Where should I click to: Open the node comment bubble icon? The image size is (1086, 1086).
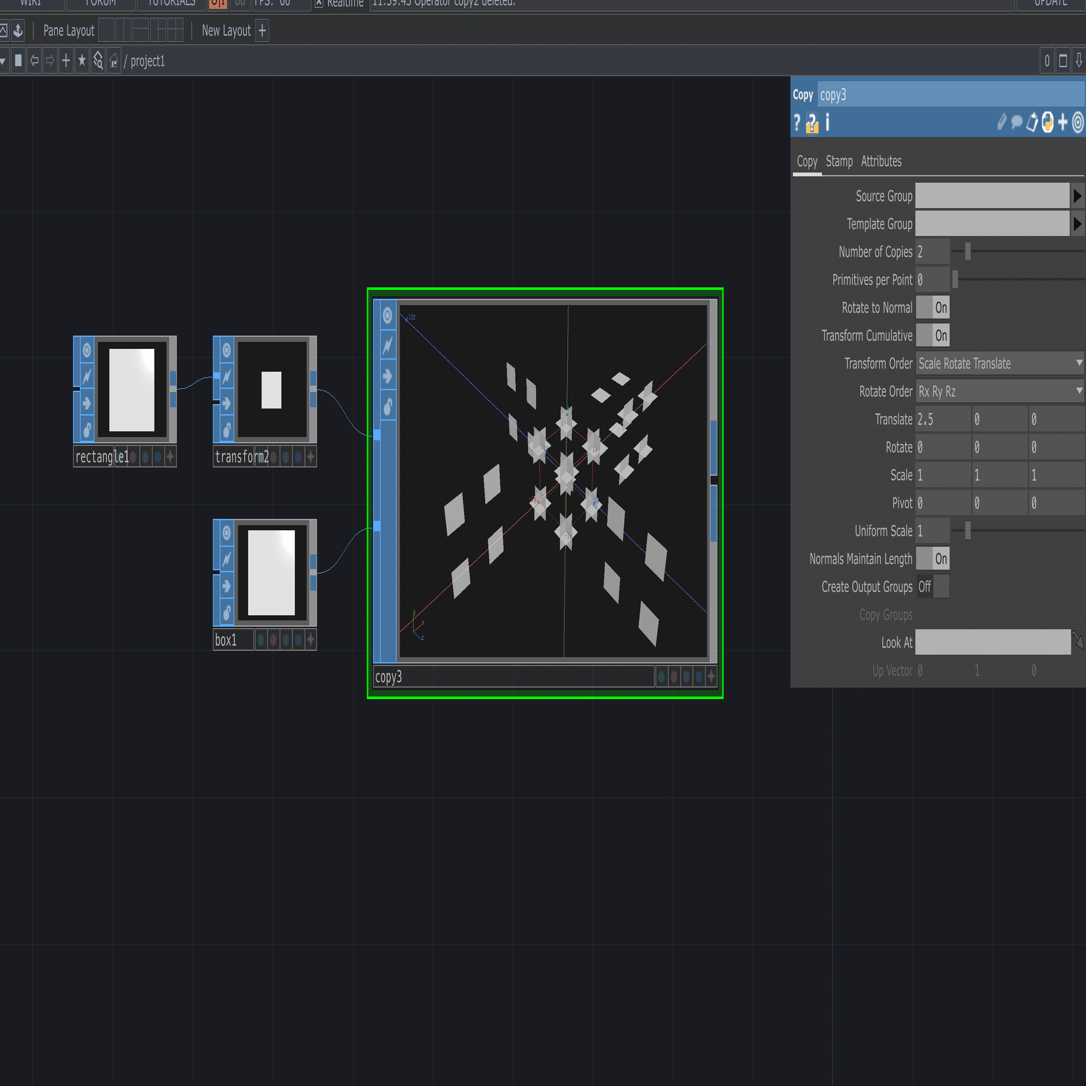point(1016,122)
